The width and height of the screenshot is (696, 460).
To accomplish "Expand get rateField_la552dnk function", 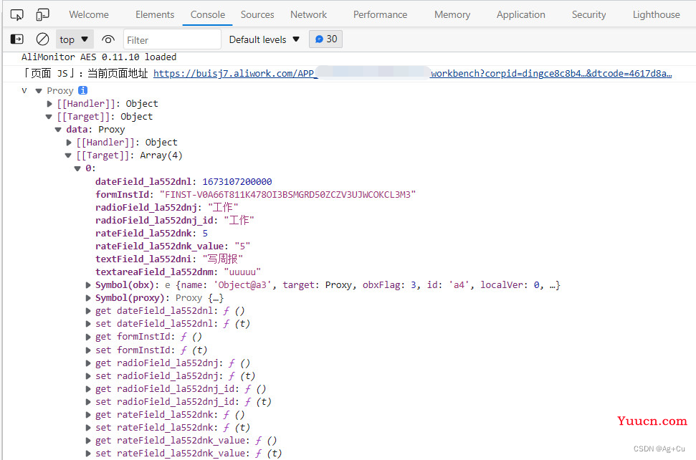I will [x=88, y=415].
